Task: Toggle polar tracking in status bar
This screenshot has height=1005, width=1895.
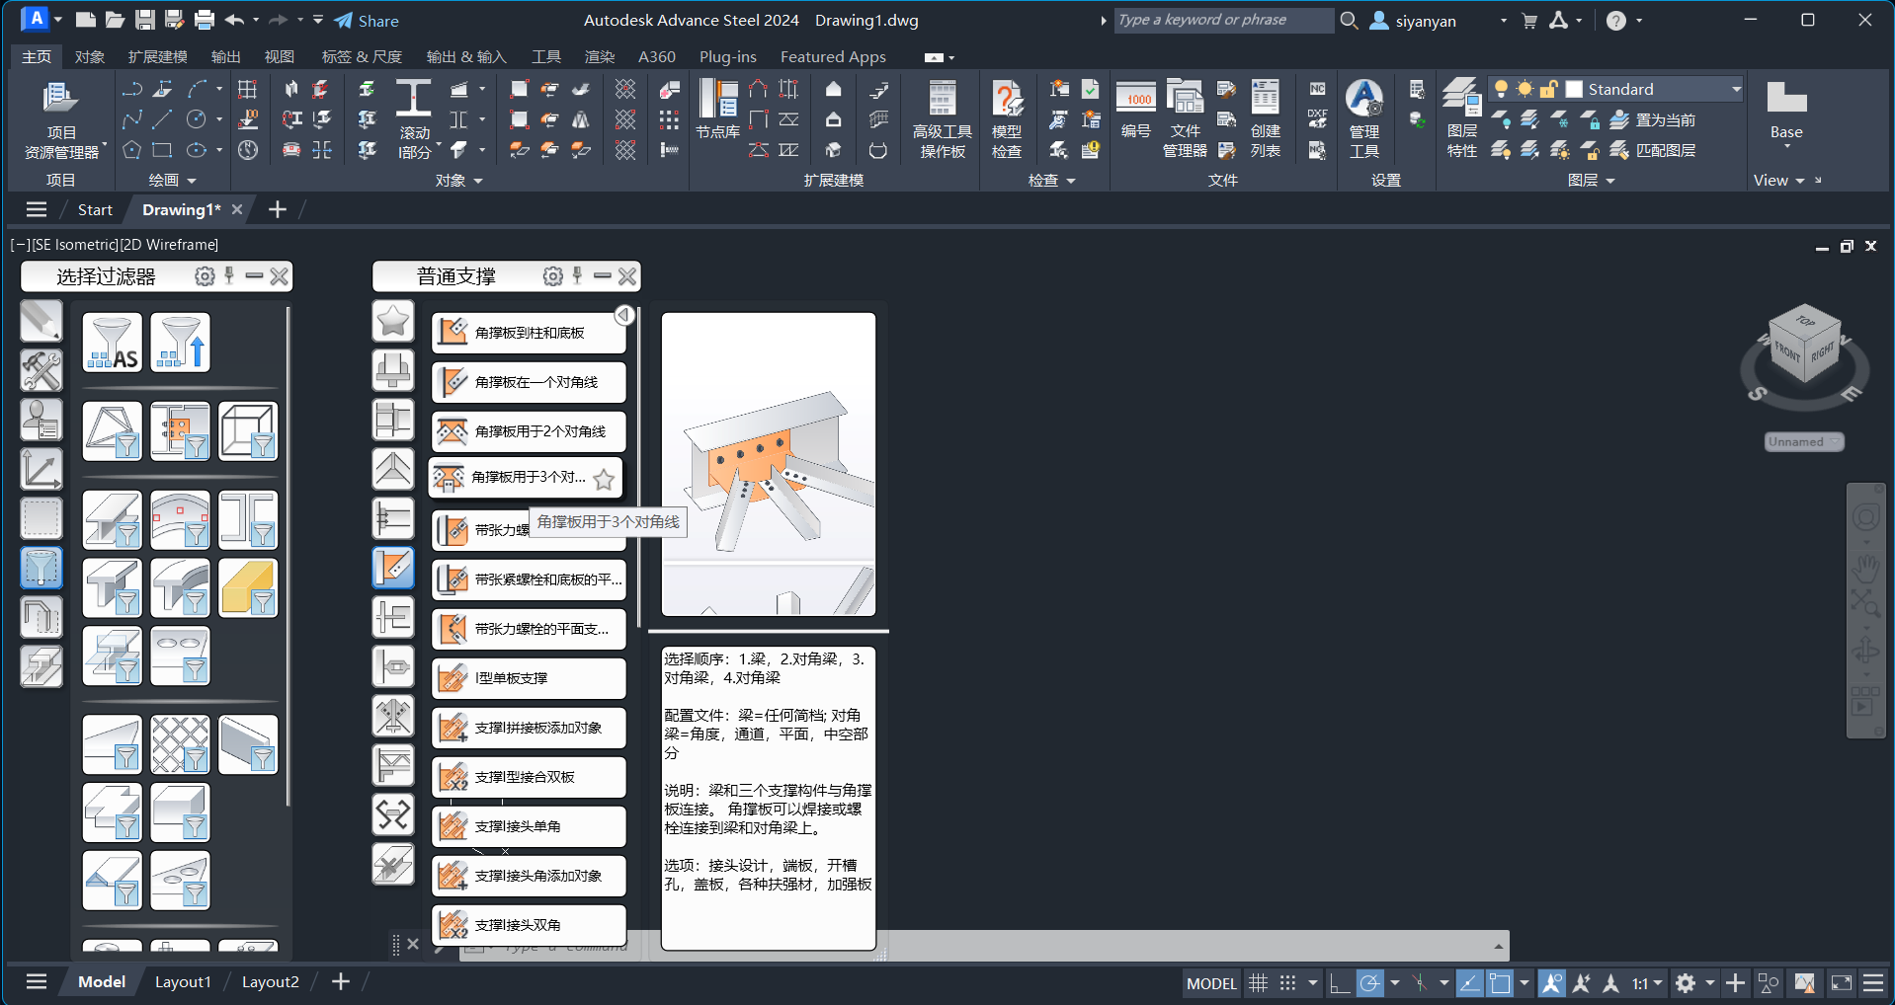Action: pyautogui.click(x=1369, y=983)
